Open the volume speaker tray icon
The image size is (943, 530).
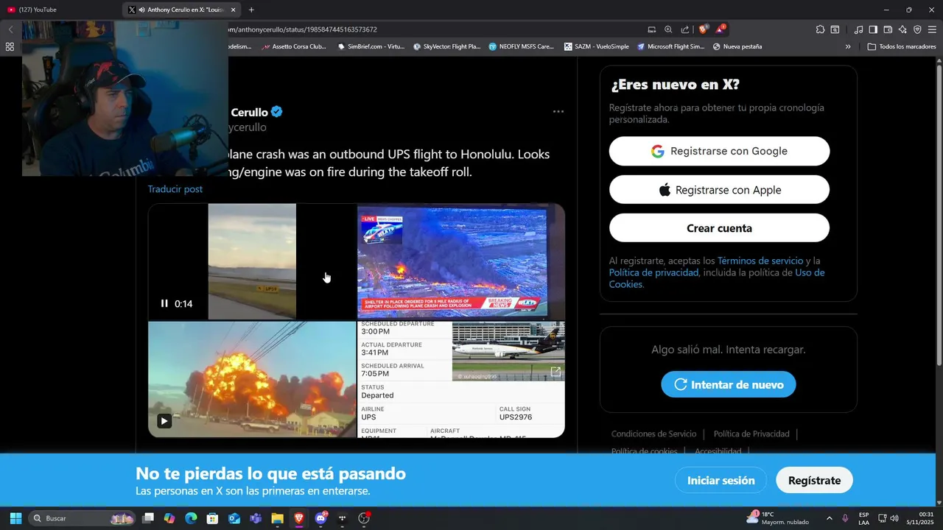point(894,518)
